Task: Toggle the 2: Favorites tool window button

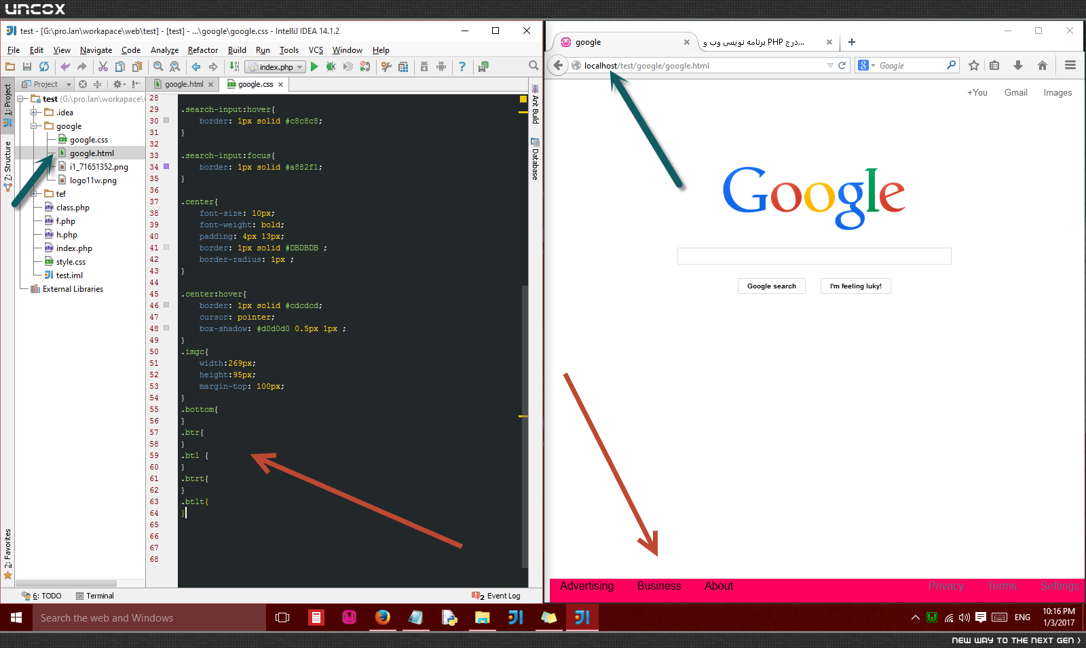Action: (x=7, y=554)
